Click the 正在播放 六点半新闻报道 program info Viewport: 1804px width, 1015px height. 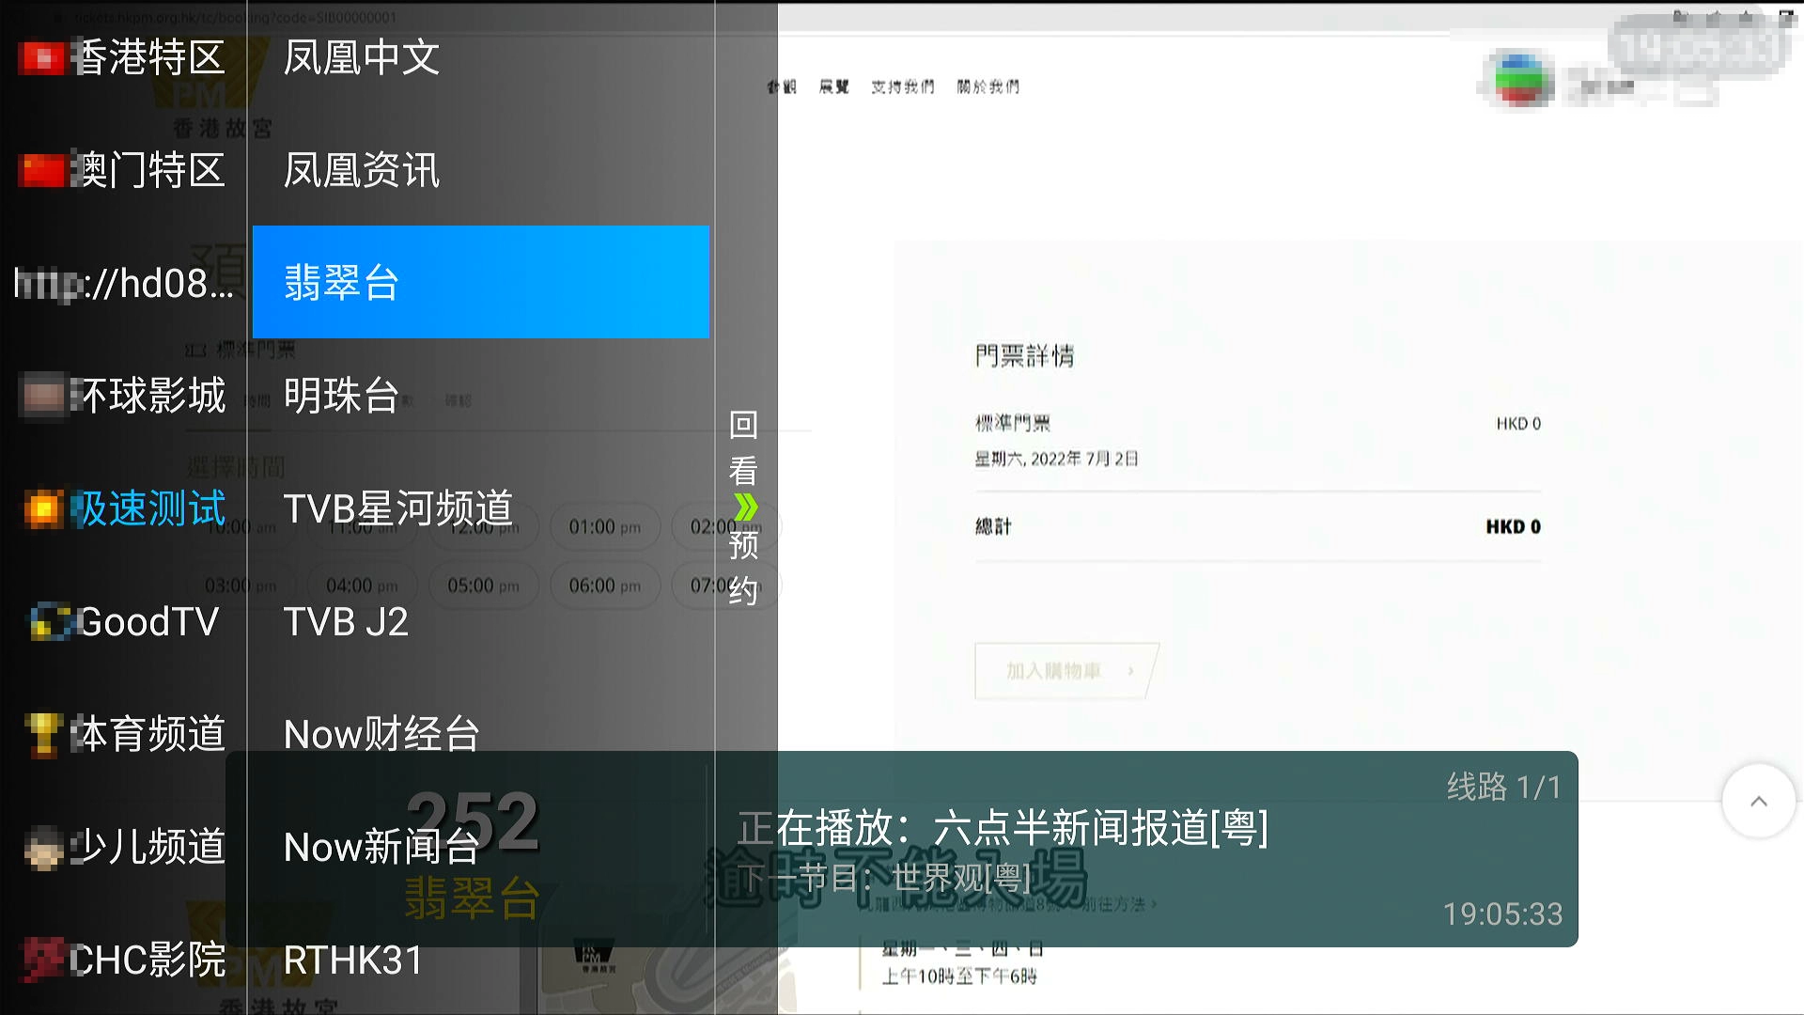click(x=1003, y=828)
